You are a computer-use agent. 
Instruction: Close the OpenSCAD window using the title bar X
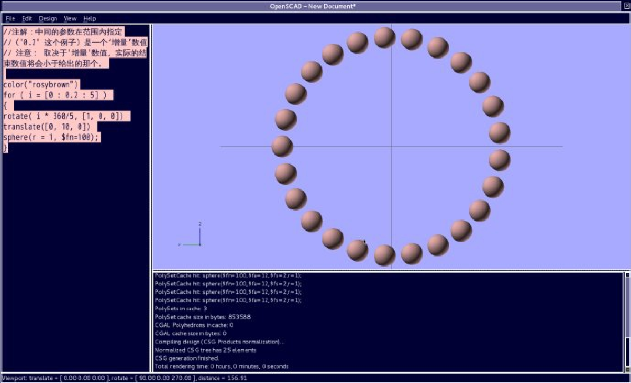click(626, 6)
